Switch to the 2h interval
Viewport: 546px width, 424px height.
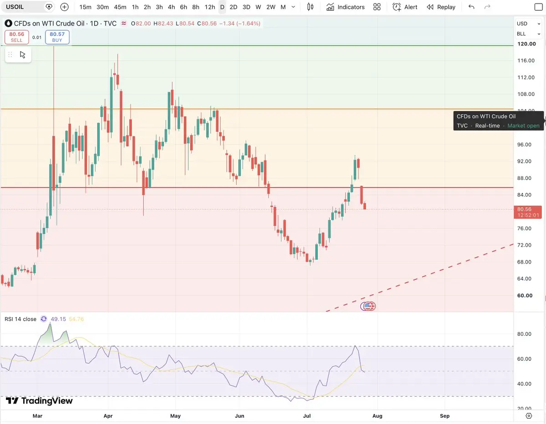pos(147,7)
